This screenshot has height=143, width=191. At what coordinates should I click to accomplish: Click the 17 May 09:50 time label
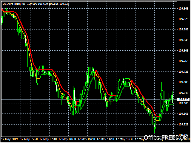click(x=86, y=139)
